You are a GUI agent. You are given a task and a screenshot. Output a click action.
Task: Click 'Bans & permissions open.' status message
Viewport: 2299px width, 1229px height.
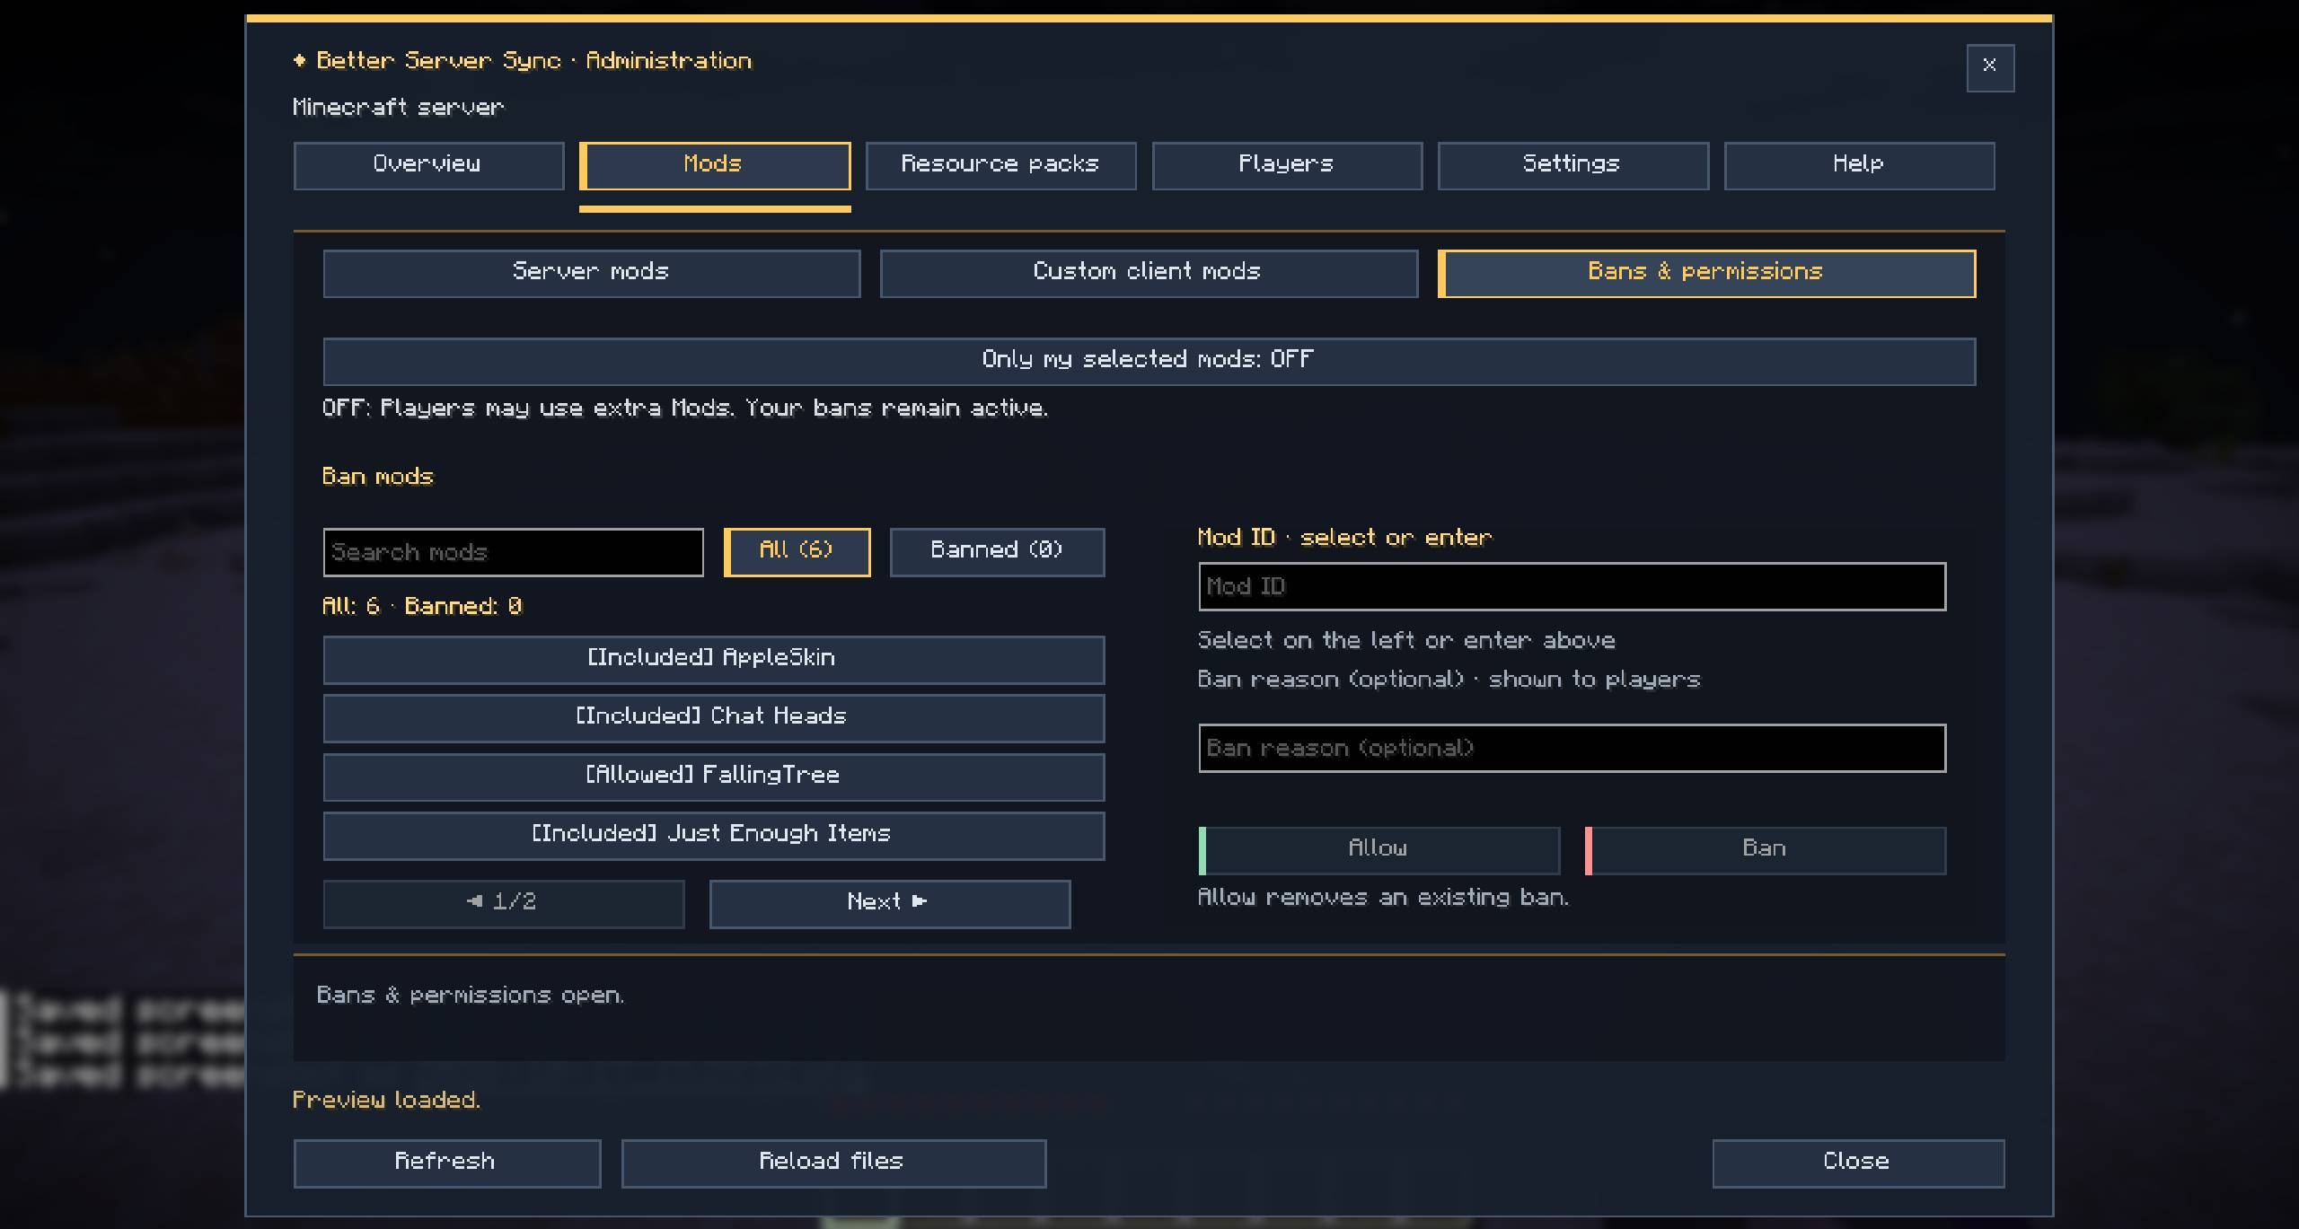point(470,996)
